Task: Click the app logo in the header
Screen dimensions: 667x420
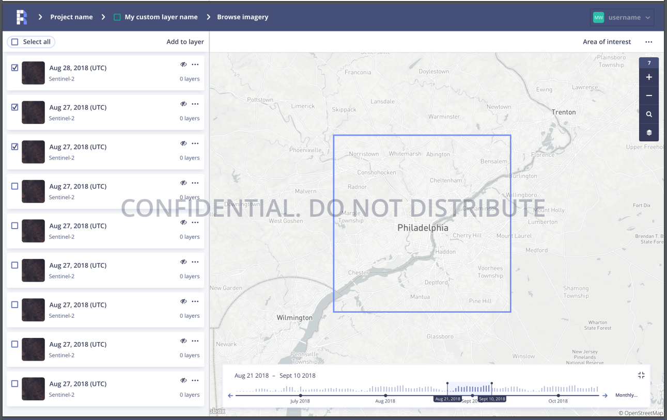Action: [22, 17]
